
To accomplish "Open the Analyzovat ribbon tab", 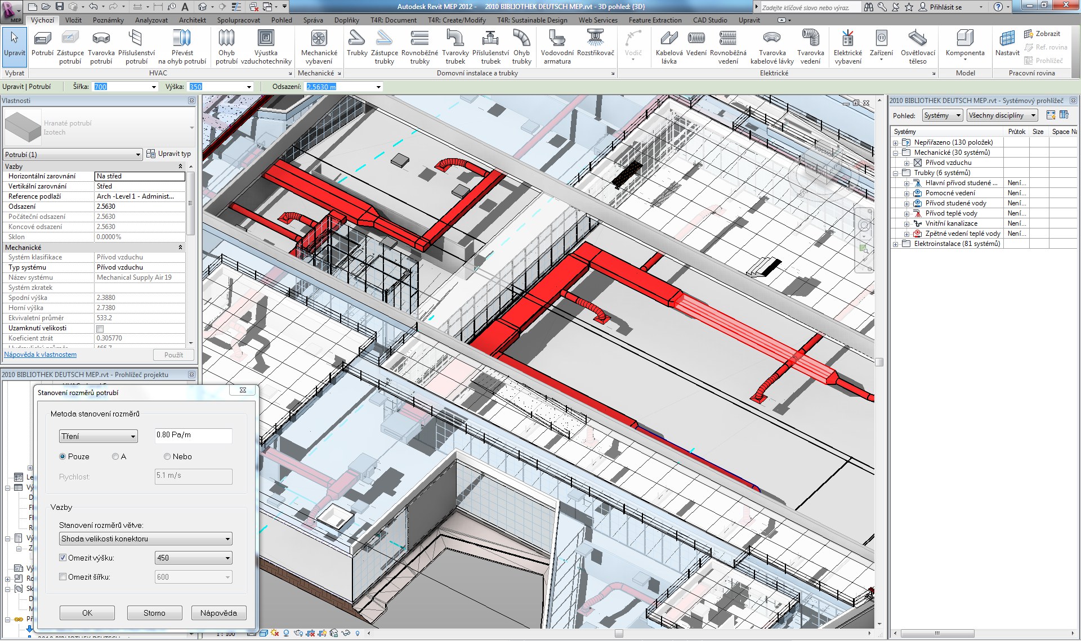I will (x=151, y=20).
